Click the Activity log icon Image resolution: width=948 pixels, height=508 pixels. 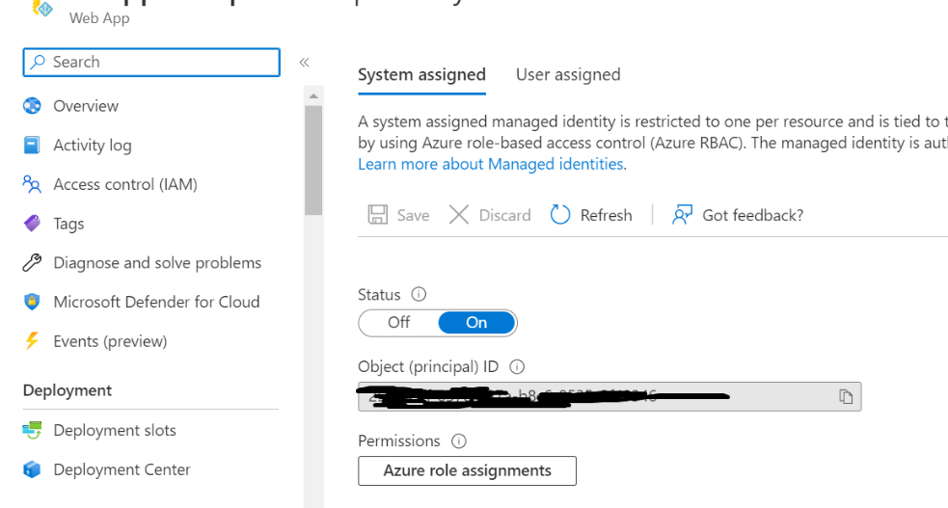coord(32,145)
